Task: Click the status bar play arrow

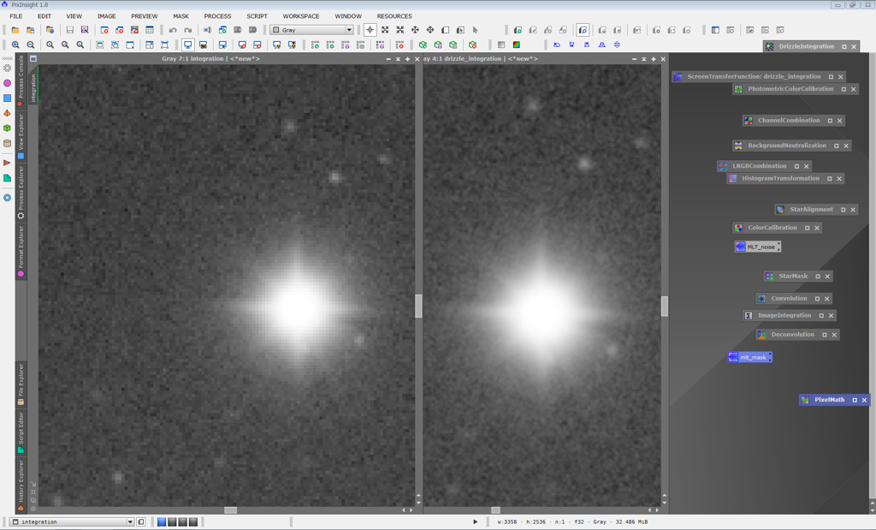Action: coord(476,521)
